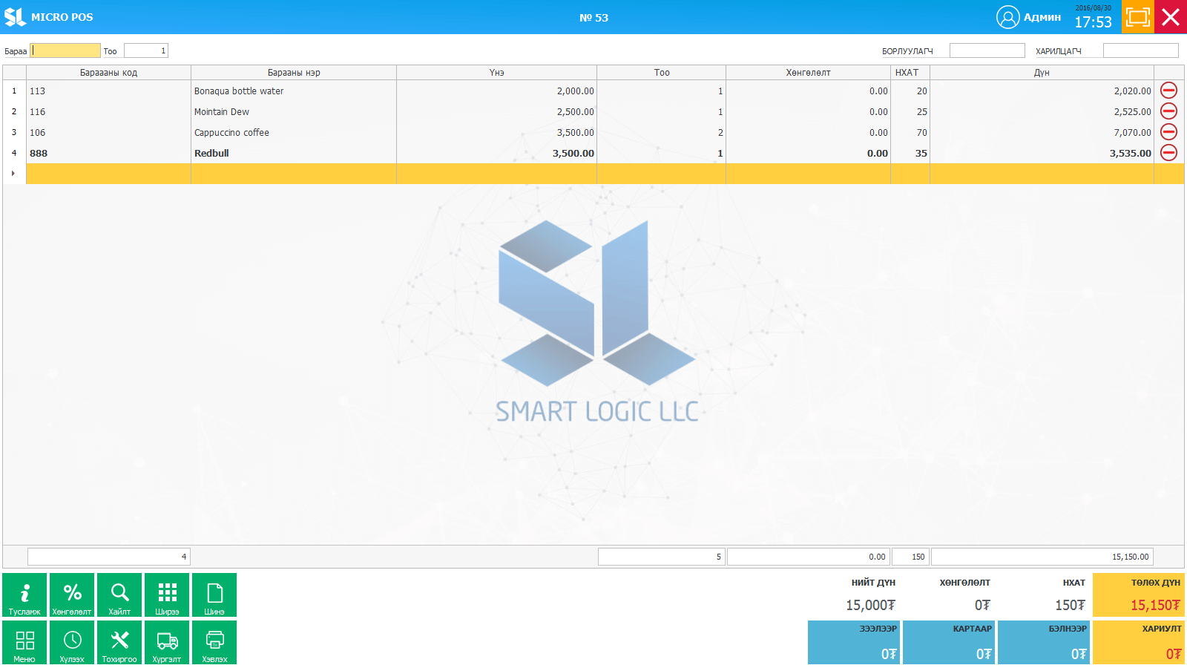Click the Хөнгөлөлт discount column header
The image size is (1187, 668).
[808, 73]
